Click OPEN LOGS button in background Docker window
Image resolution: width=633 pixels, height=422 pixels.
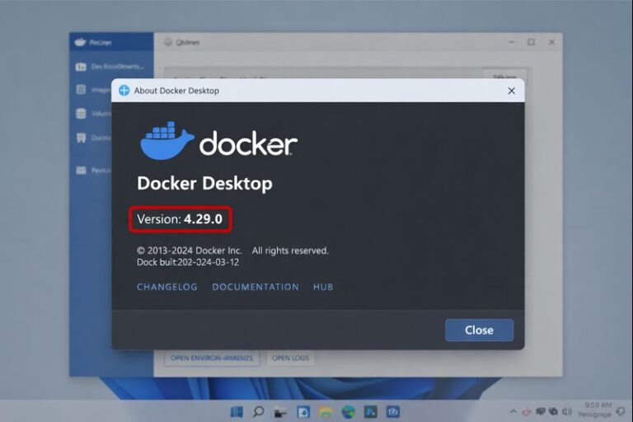point(290,358)
